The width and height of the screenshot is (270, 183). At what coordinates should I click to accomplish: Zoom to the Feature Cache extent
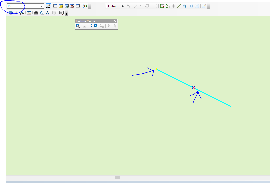coord(115,26)
